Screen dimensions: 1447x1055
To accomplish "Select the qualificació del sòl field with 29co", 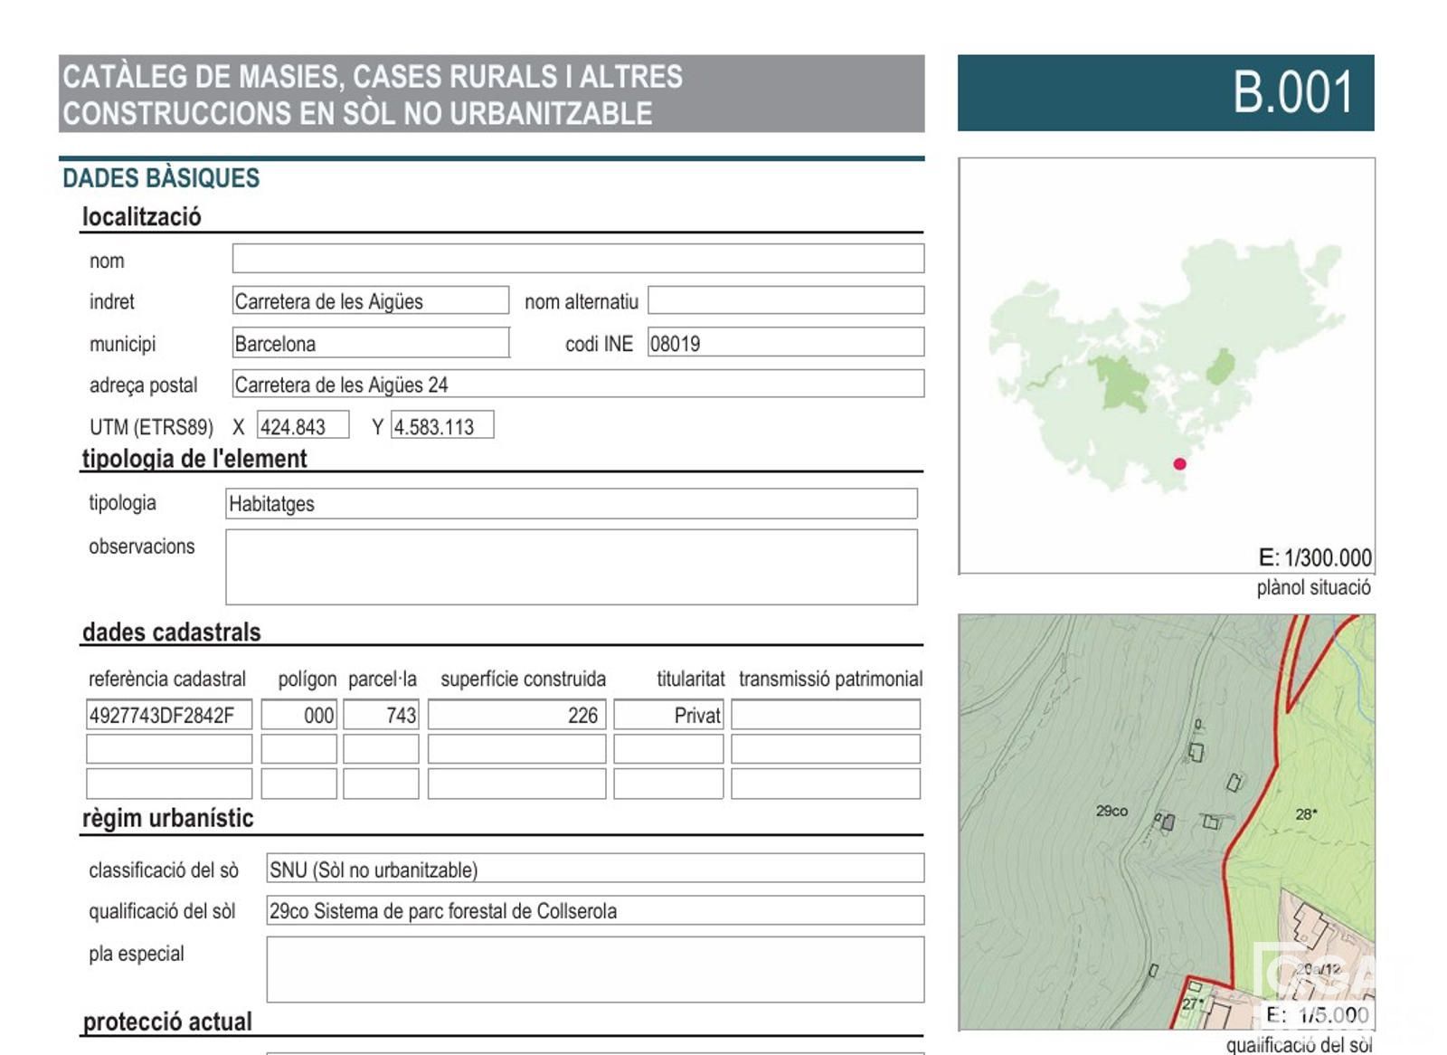I will tap(594, 910).
